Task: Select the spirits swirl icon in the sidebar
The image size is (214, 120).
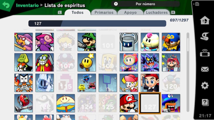Action: coord(205,36)
